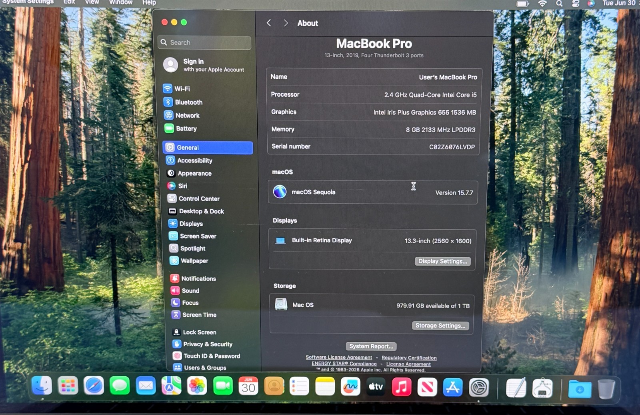640x415 pixels.
Task: Select General in the sidebar
Action: pos(208,147)
